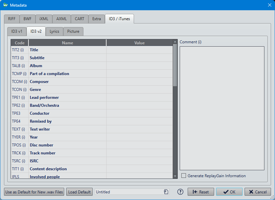Click the 'TIT2 (i)' code cell
This screenshot has width=275, height=200.
20,50
